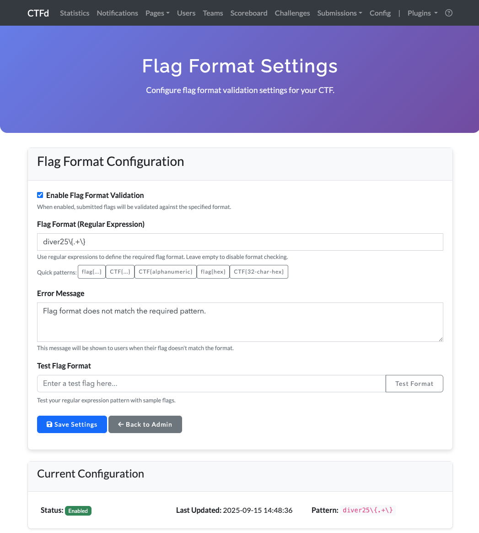This screenshot has width=479, height=533.
Task: Select the red Pattern code text
Action: 368,510
